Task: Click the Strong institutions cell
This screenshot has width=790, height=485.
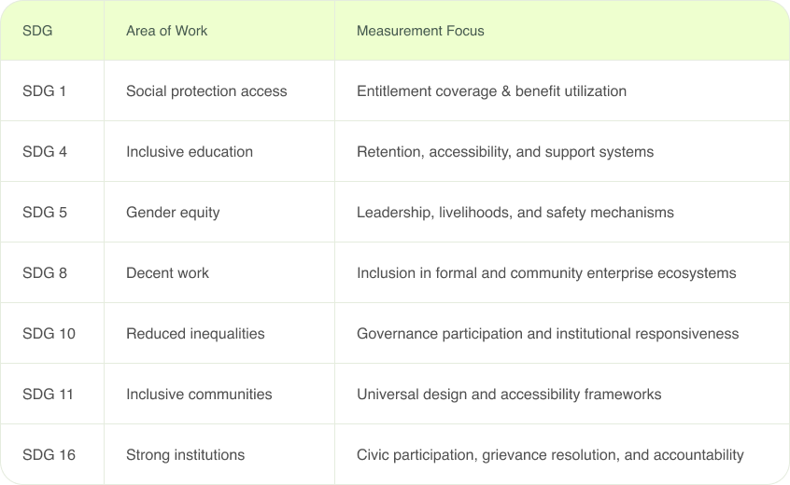Action: pyautogui.click(x=185, y=455)
